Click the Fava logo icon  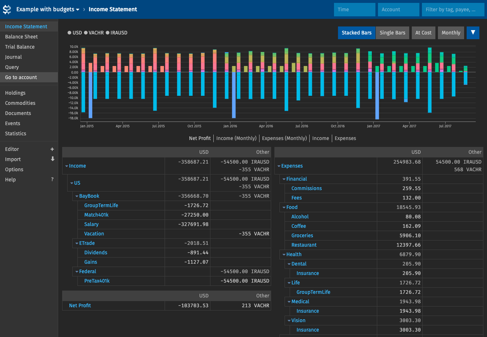tap(7, 9)
